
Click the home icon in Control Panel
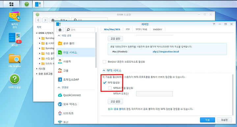point(60,30)
